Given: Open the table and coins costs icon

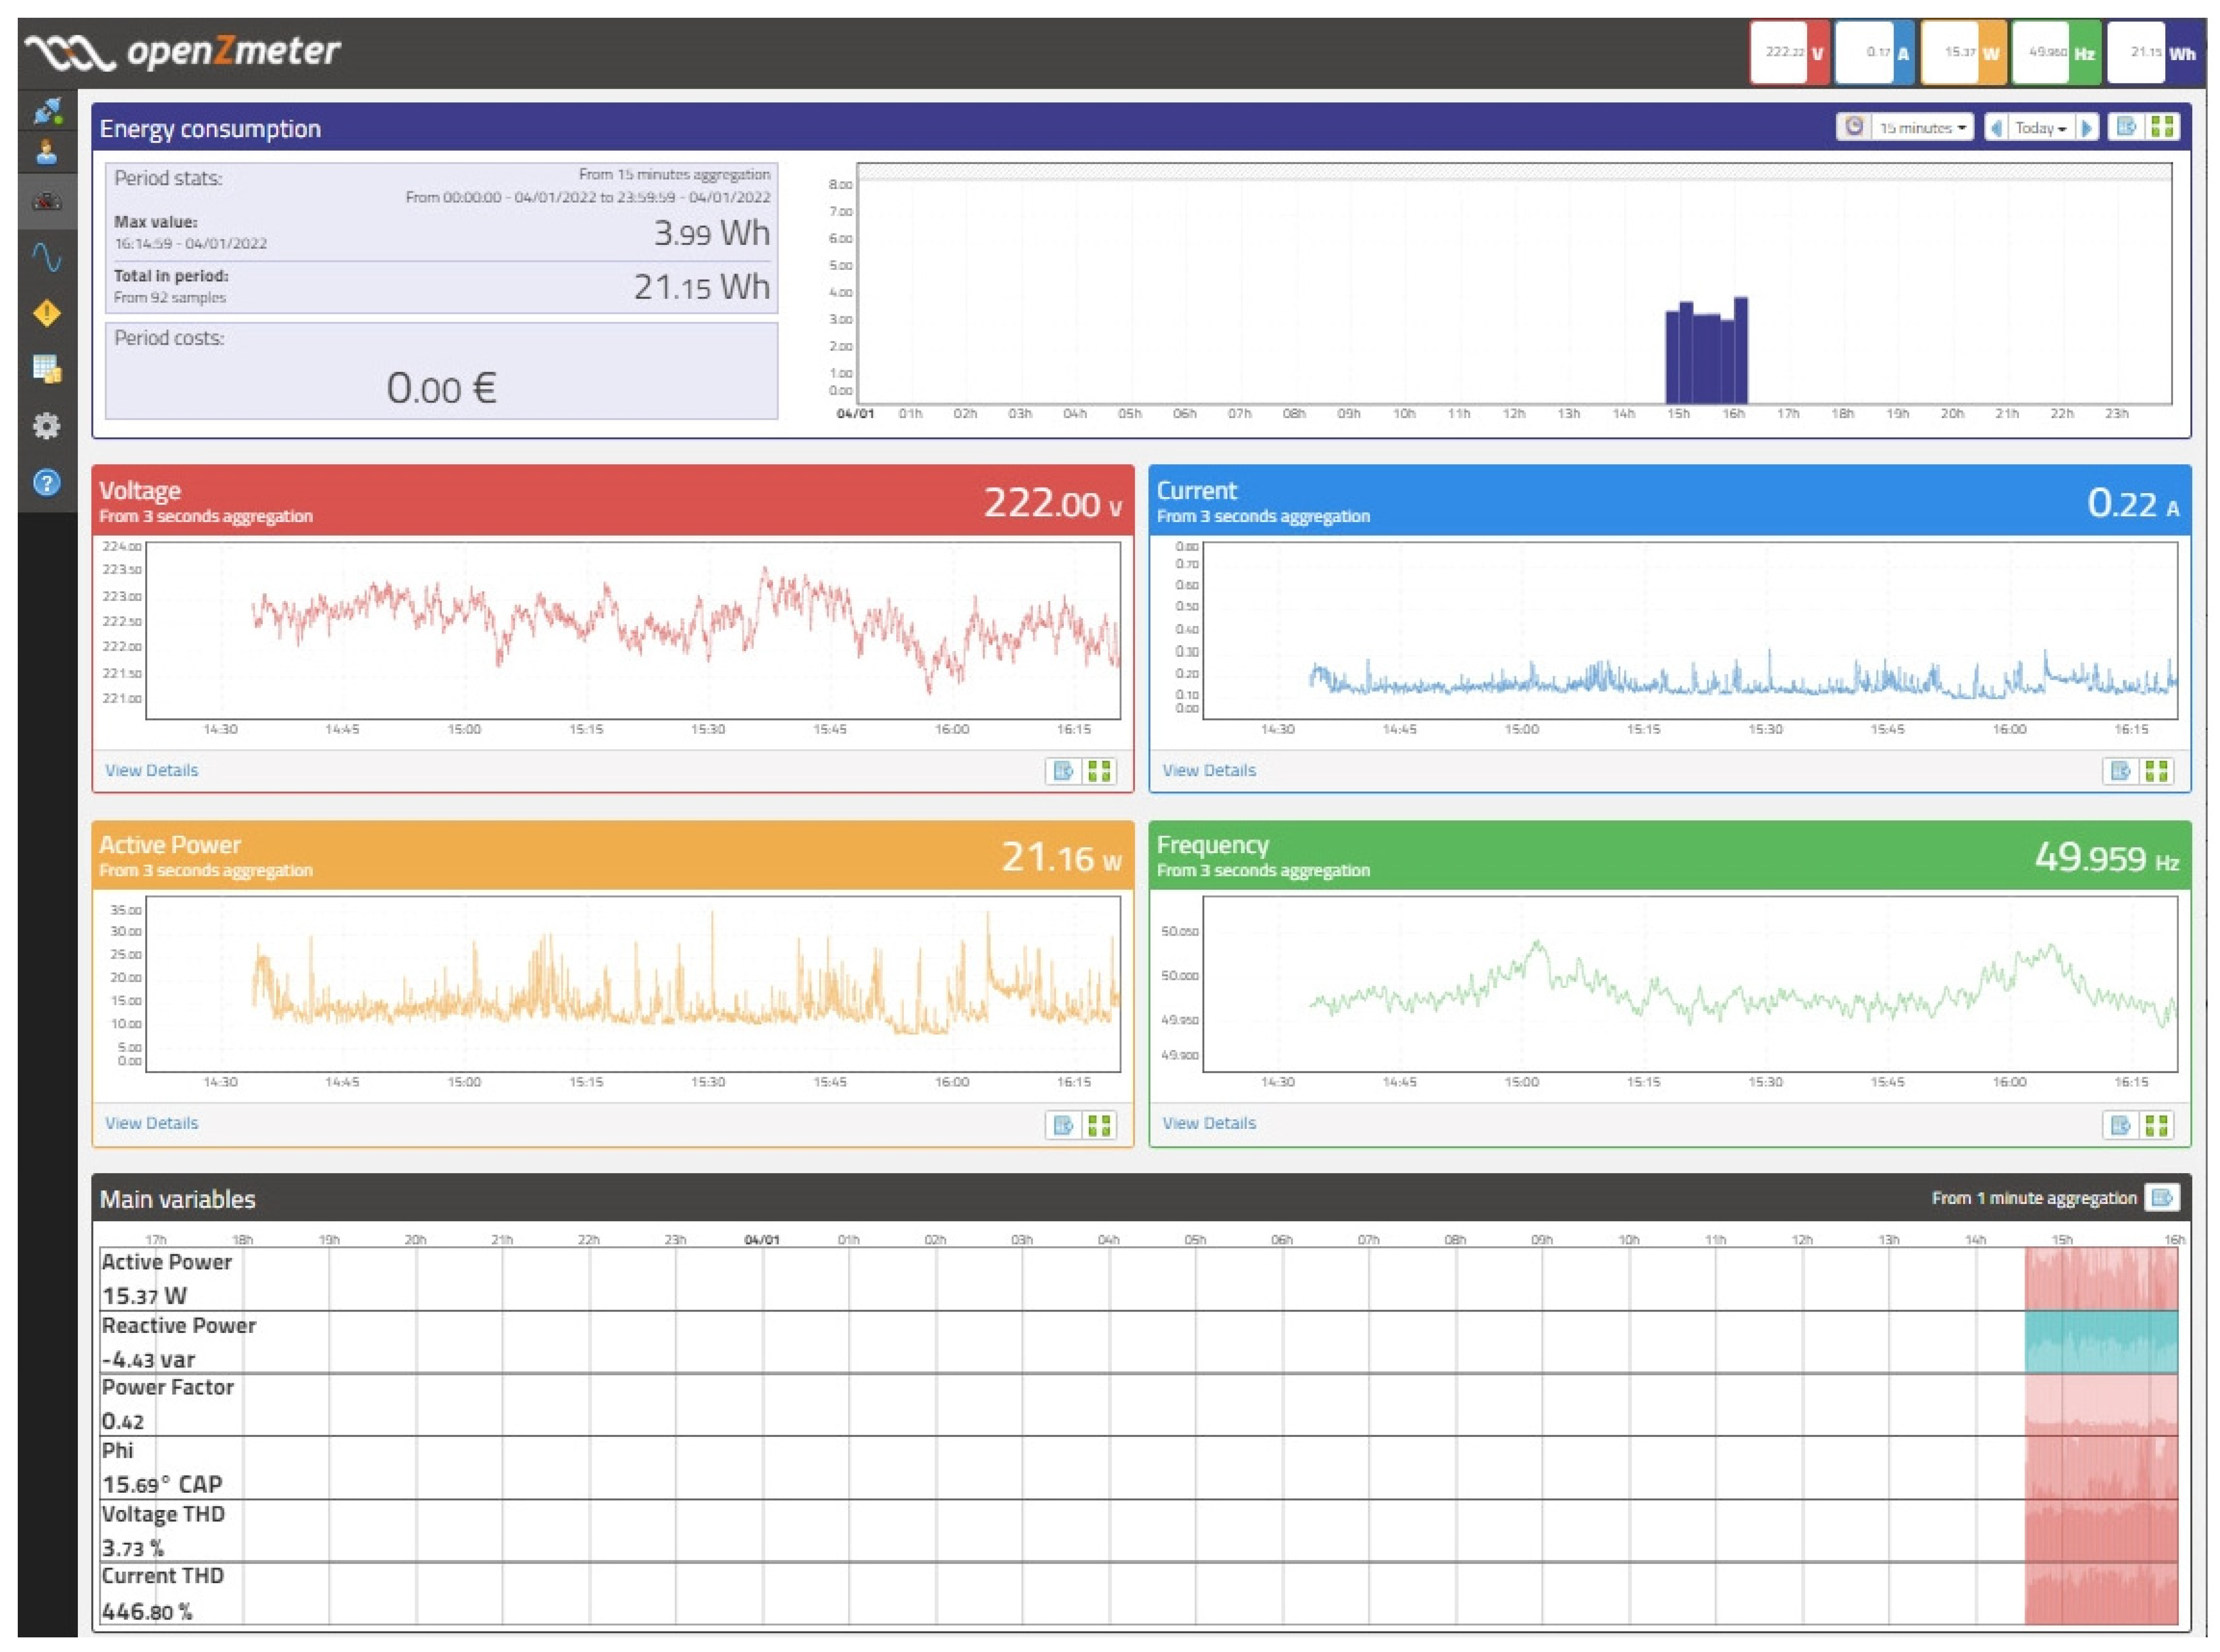Looking at the screenshot, I should pos(47,369).
